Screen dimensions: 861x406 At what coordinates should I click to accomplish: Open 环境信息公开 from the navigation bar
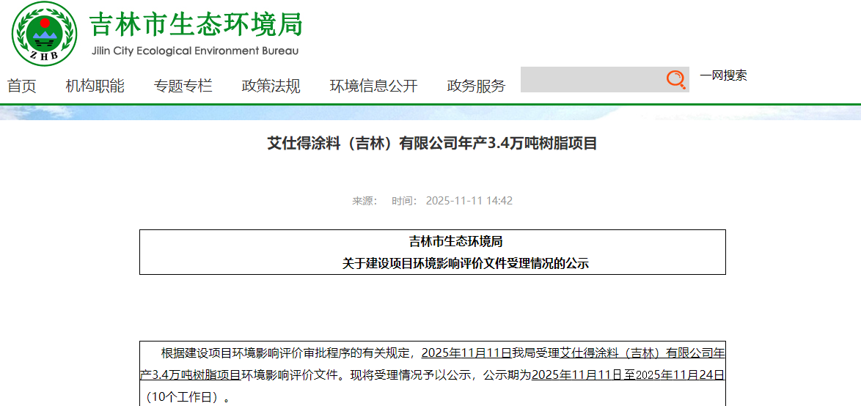pyautogui.click(x=374, y=86)
